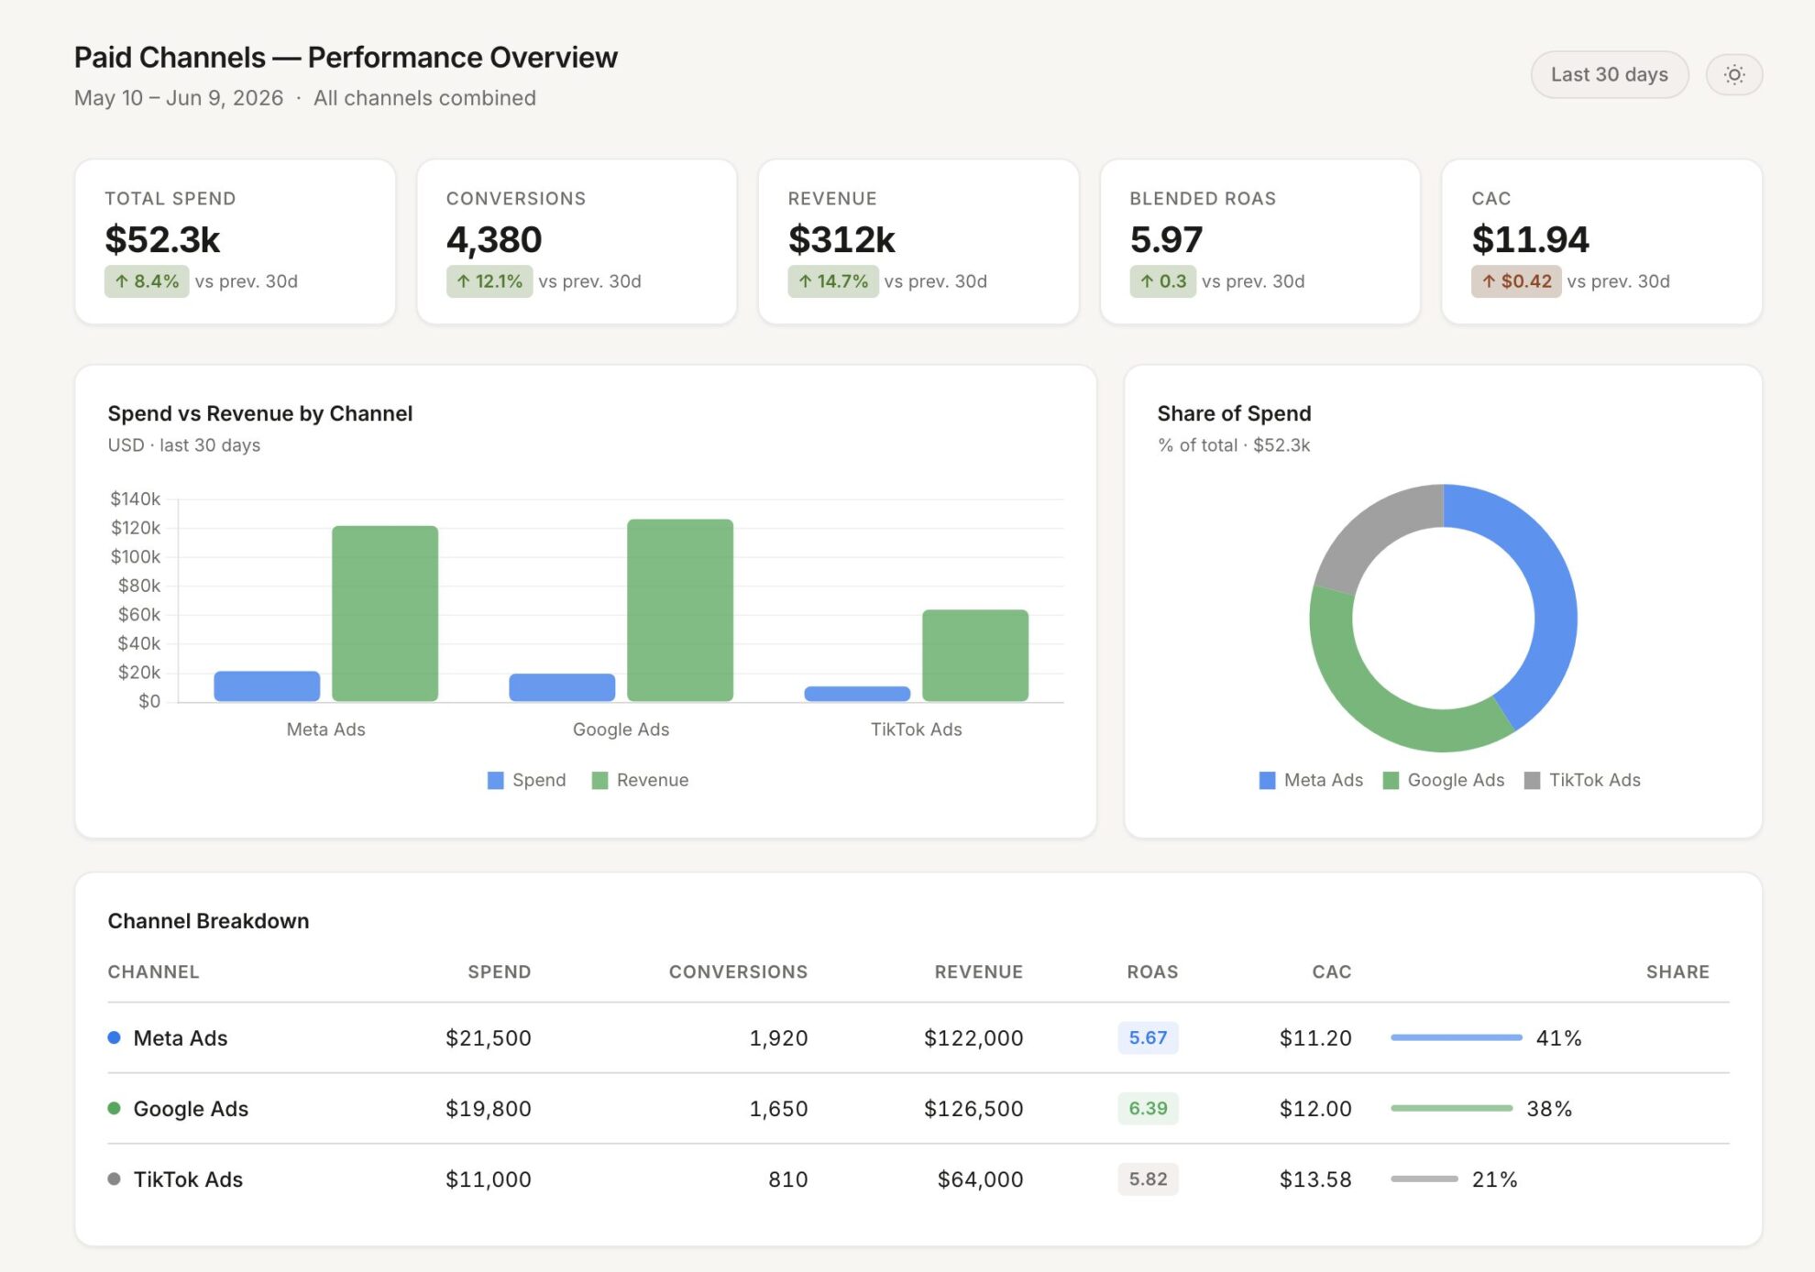The width and height of the screenshot is (1815, 1272).
Task: Click the 0.3 ROAS change badge
Action: (x=1162, y=281)
